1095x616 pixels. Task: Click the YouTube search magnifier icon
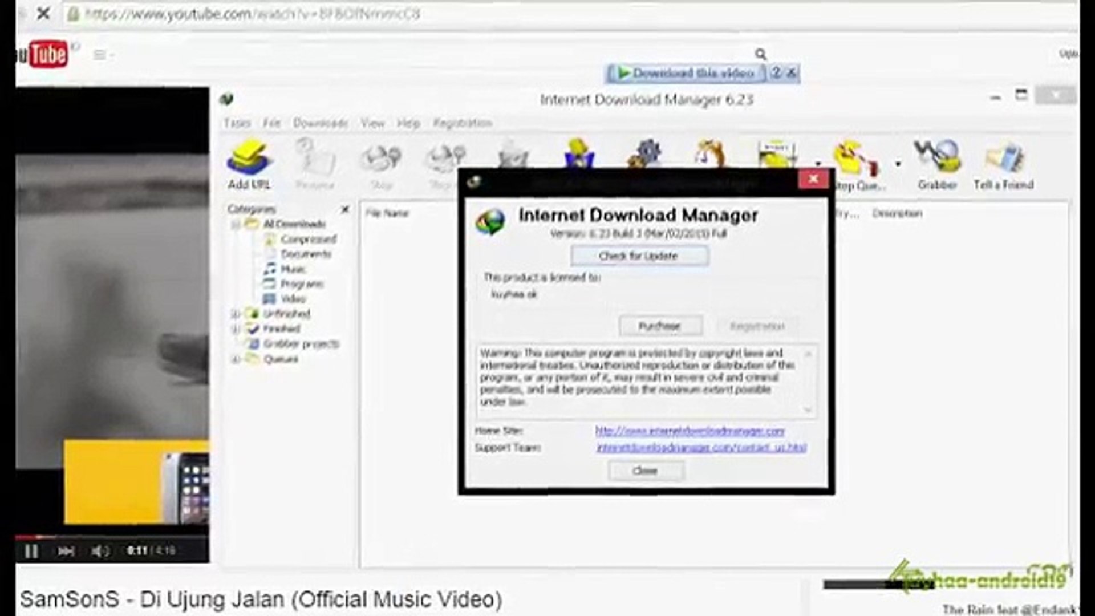tap(761, 54)
